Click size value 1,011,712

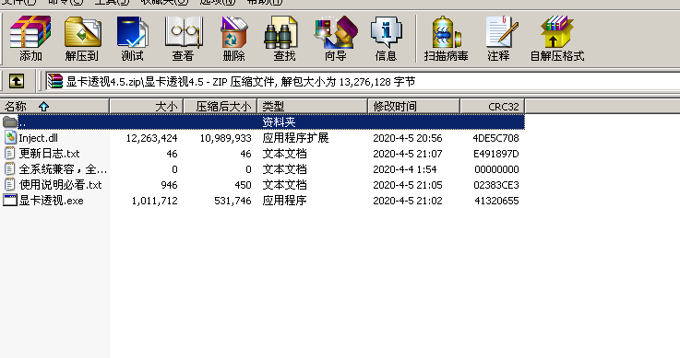[154, 201]
